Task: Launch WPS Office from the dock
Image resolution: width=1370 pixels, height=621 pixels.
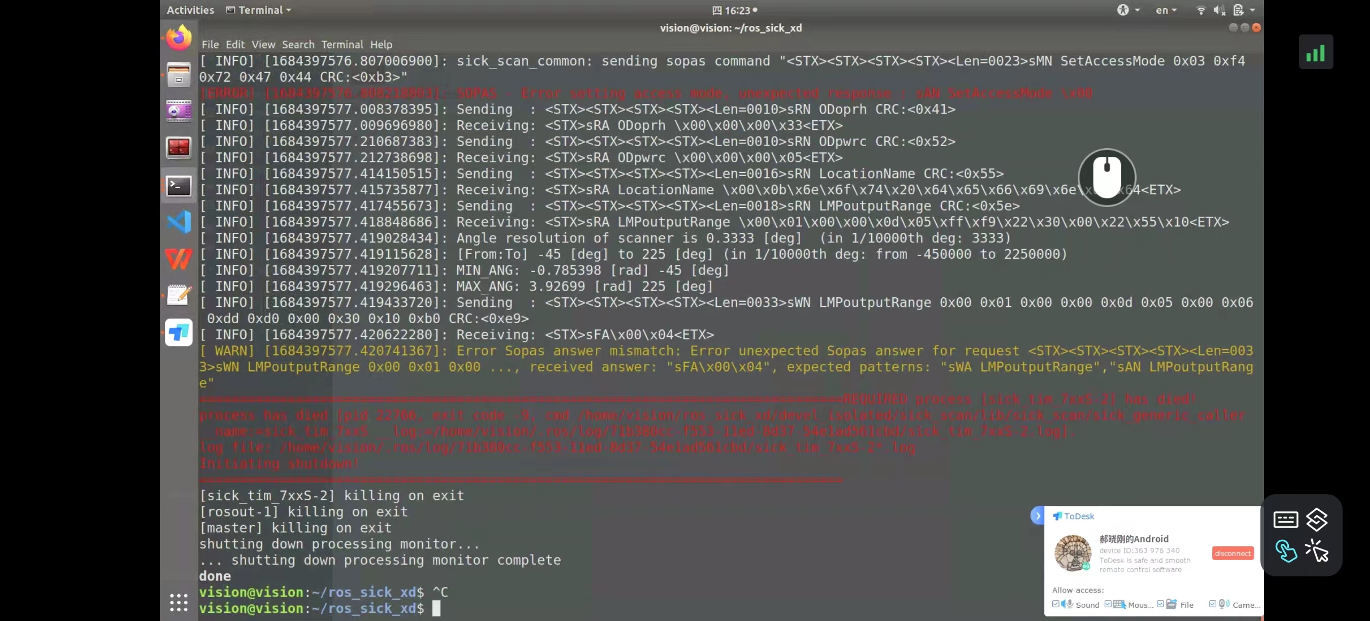Action: (x=178, y=259)
